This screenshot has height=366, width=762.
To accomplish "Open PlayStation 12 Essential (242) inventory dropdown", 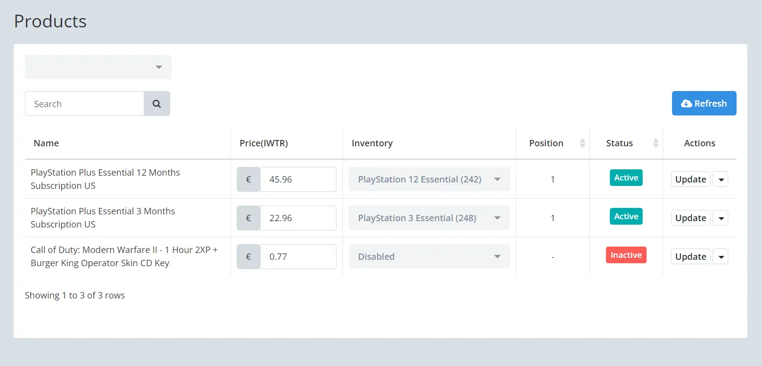I will point(429,179).
